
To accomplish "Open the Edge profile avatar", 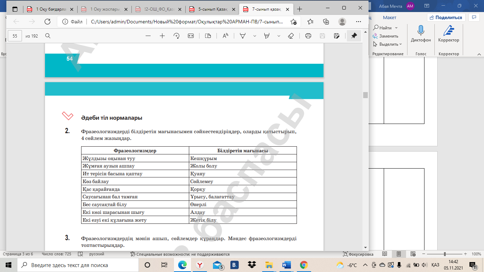I will [x=342, y=22].
